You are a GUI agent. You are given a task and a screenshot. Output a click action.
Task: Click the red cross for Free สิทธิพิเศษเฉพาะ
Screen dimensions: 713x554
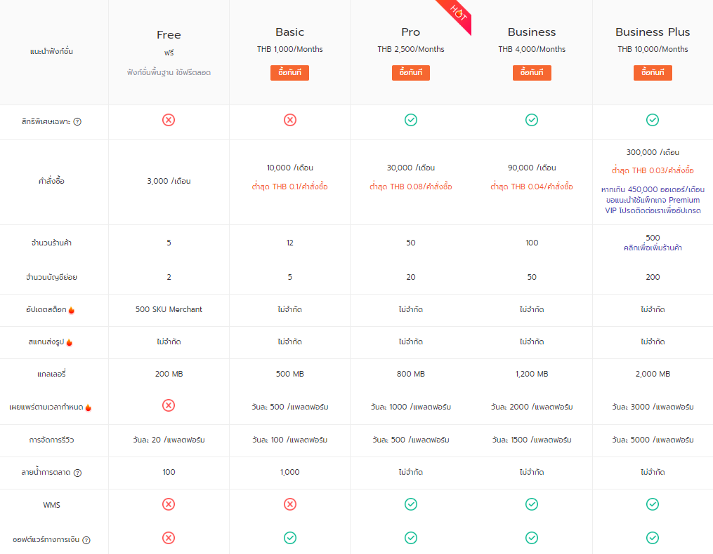pyautogui.click(x=169, y=120)
